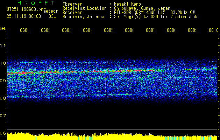Click the 0604 time marker

[87, 30]
